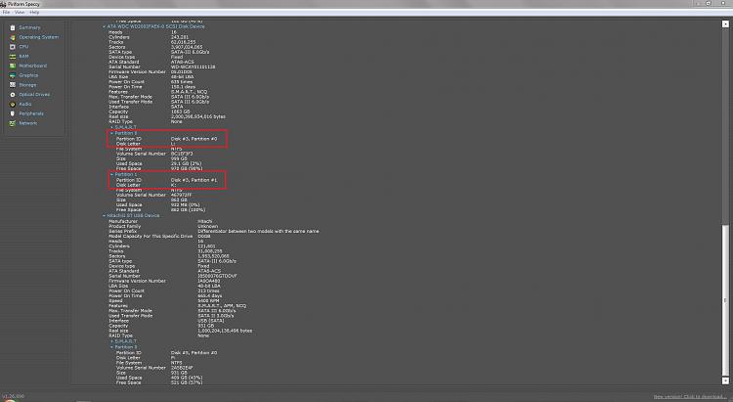Viewport: 733px width, 402px height.
Task: Click the new version download link
Action: point(690,397)
